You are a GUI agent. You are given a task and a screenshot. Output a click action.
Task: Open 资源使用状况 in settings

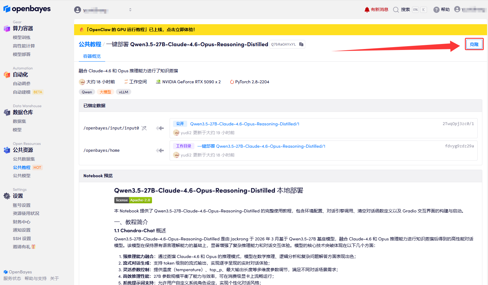tap(26, 213)
